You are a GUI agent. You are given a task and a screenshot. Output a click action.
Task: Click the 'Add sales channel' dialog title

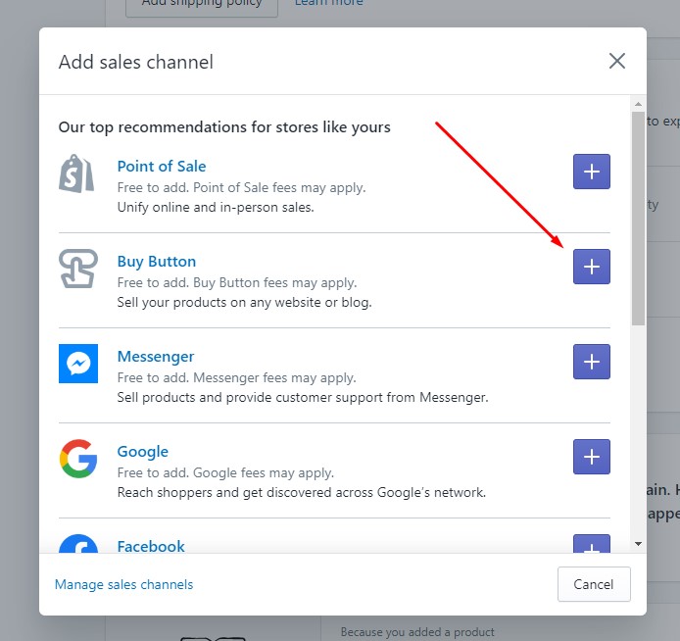[x=136, y=62]
